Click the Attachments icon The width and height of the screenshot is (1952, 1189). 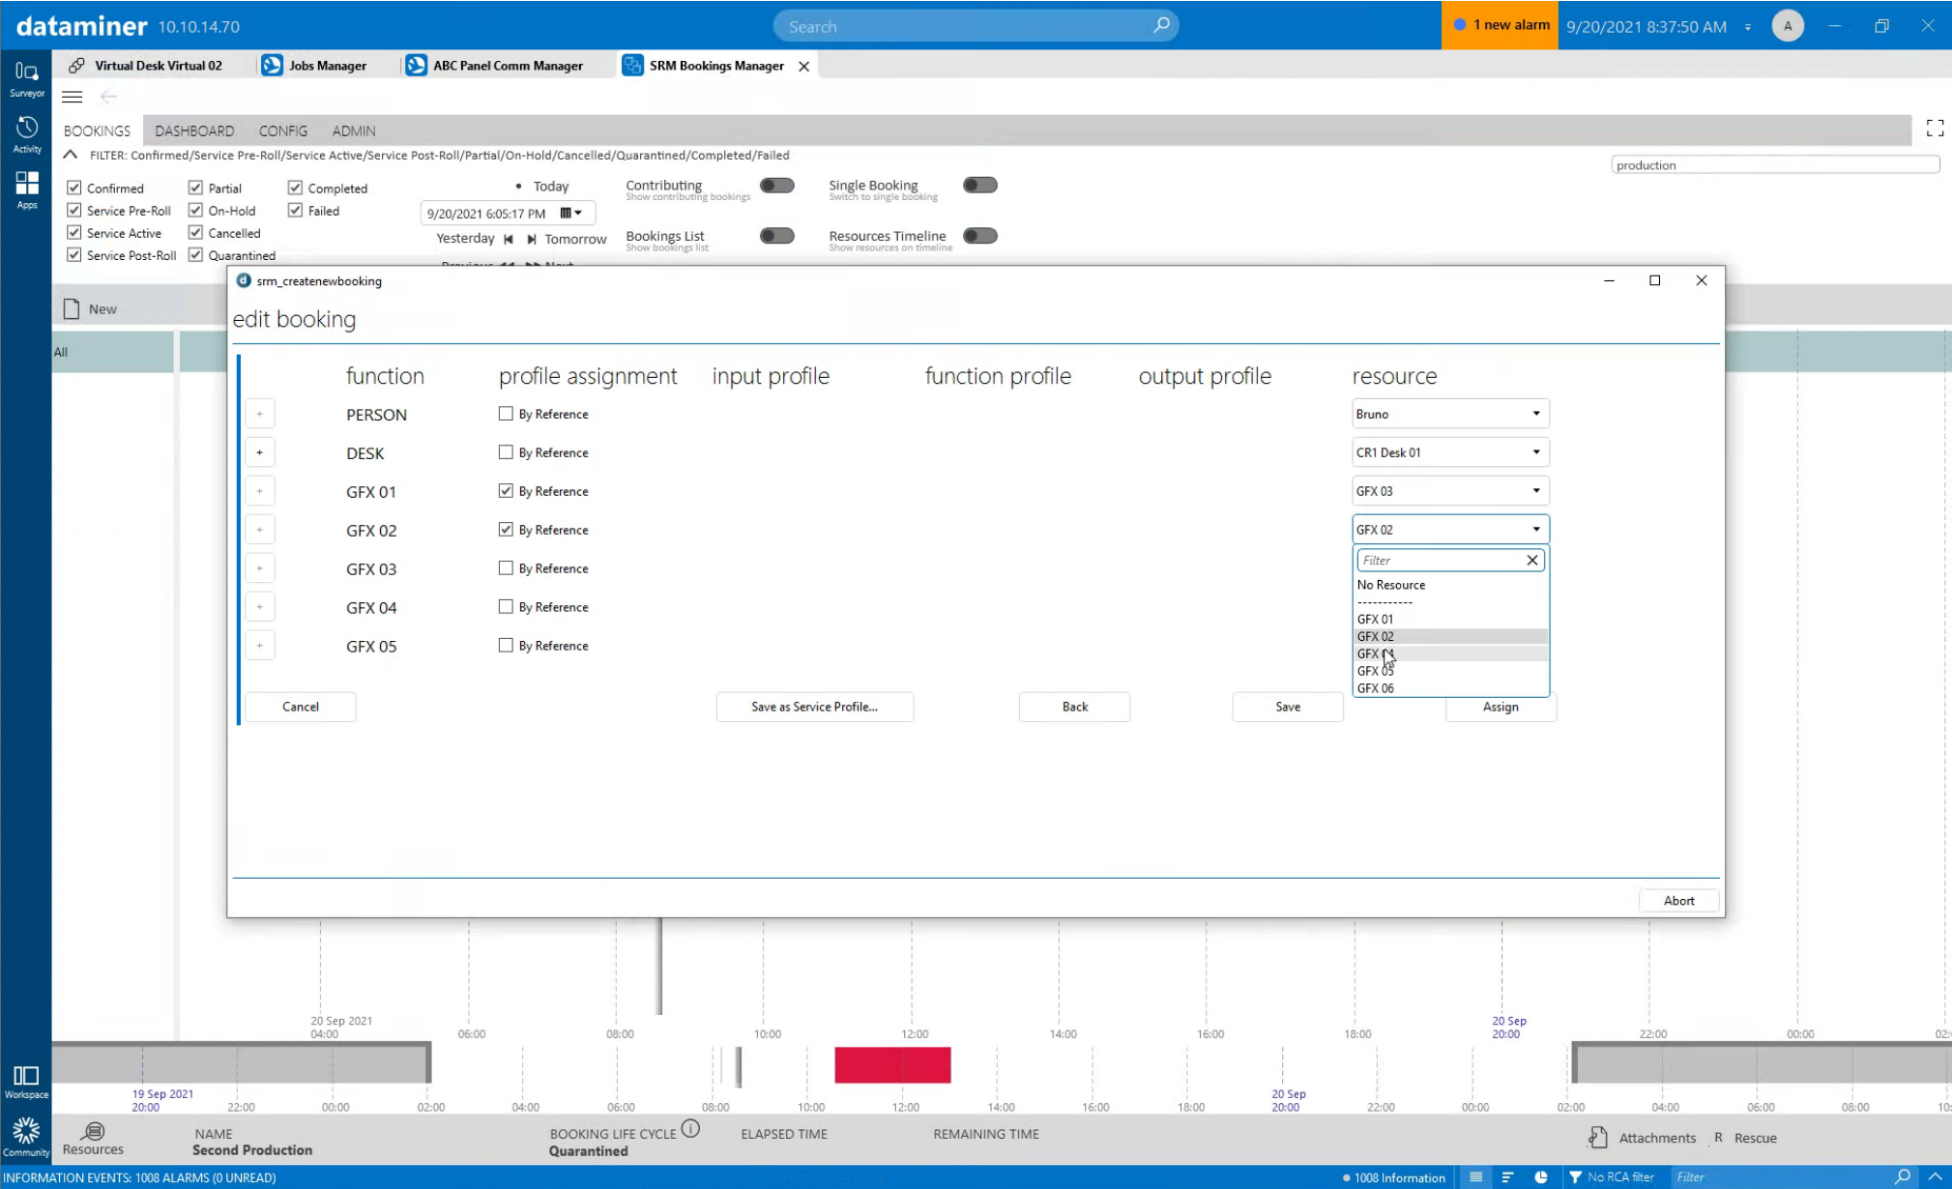click(x=1597, y=1138)
